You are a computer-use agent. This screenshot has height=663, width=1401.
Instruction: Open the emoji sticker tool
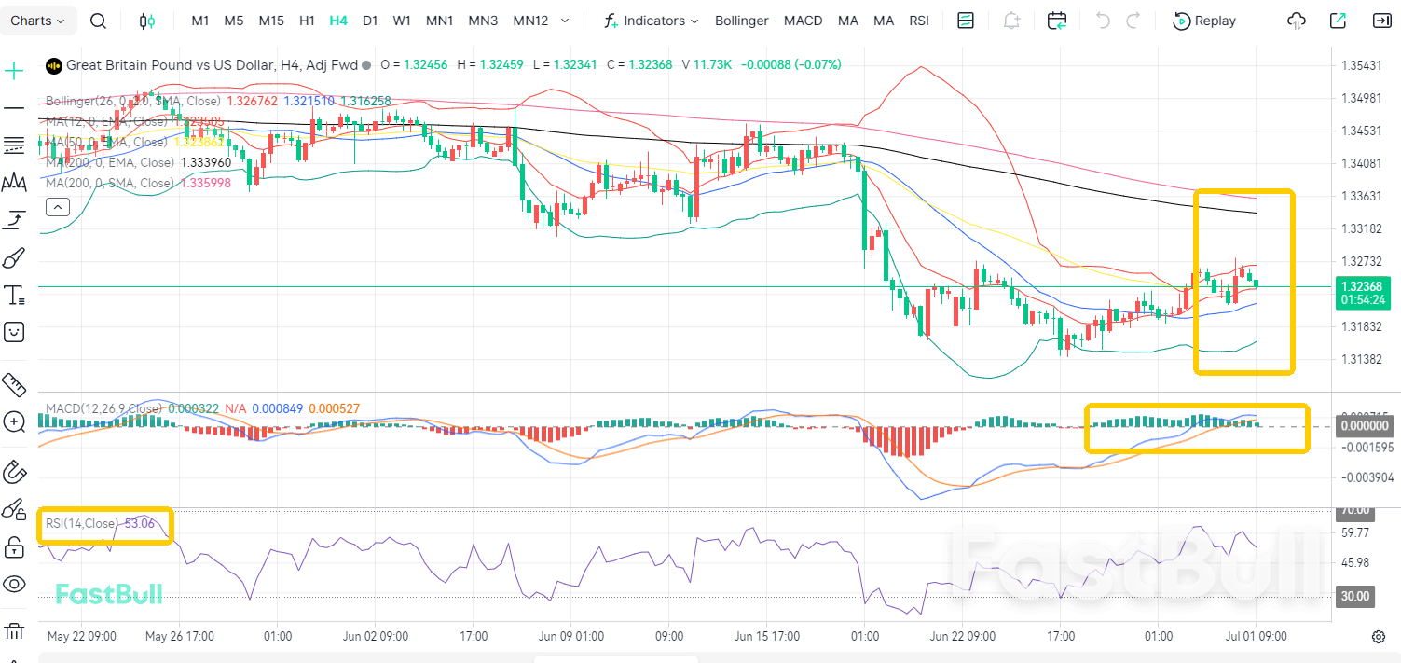[x=14, y=332]
